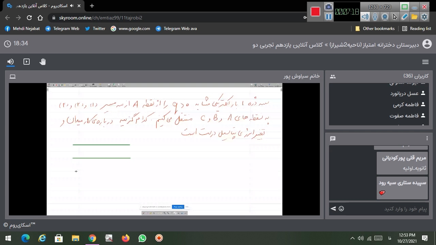Open the 1280 × 720 resolution selector
The width and height of the screenshot is (436, 245).
point(379,7)
